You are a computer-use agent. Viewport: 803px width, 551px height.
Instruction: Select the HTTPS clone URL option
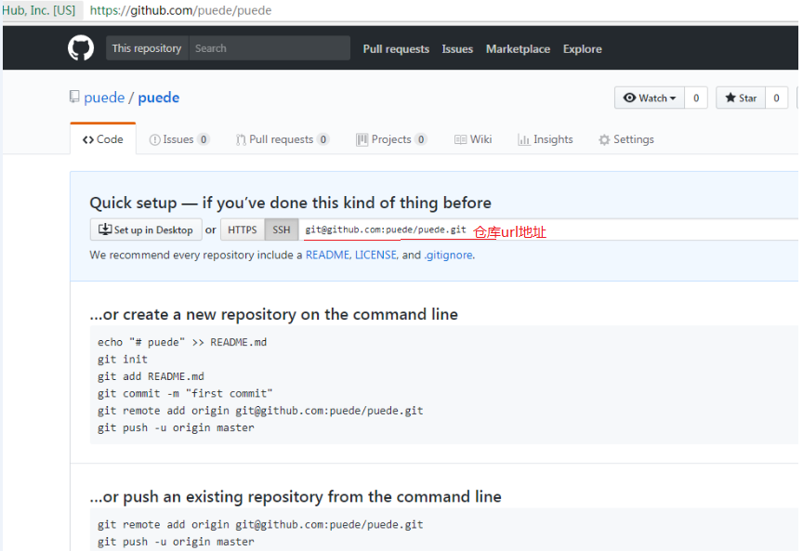pos(243,230)
